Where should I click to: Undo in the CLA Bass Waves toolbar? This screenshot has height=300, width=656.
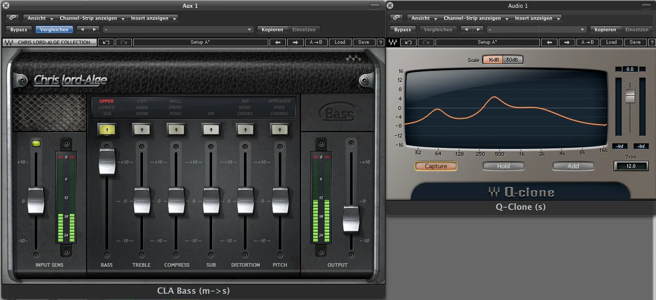[x=107, y=42]
